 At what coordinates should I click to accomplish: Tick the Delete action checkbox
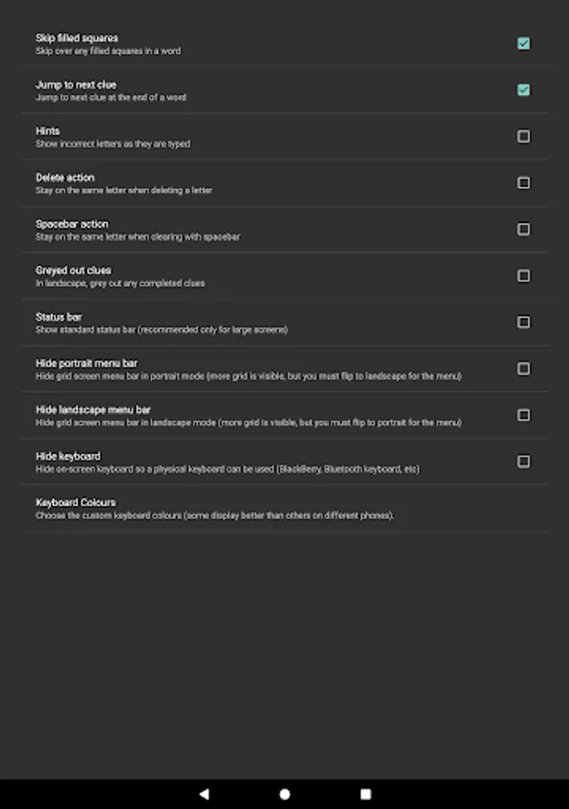(523, 182)
